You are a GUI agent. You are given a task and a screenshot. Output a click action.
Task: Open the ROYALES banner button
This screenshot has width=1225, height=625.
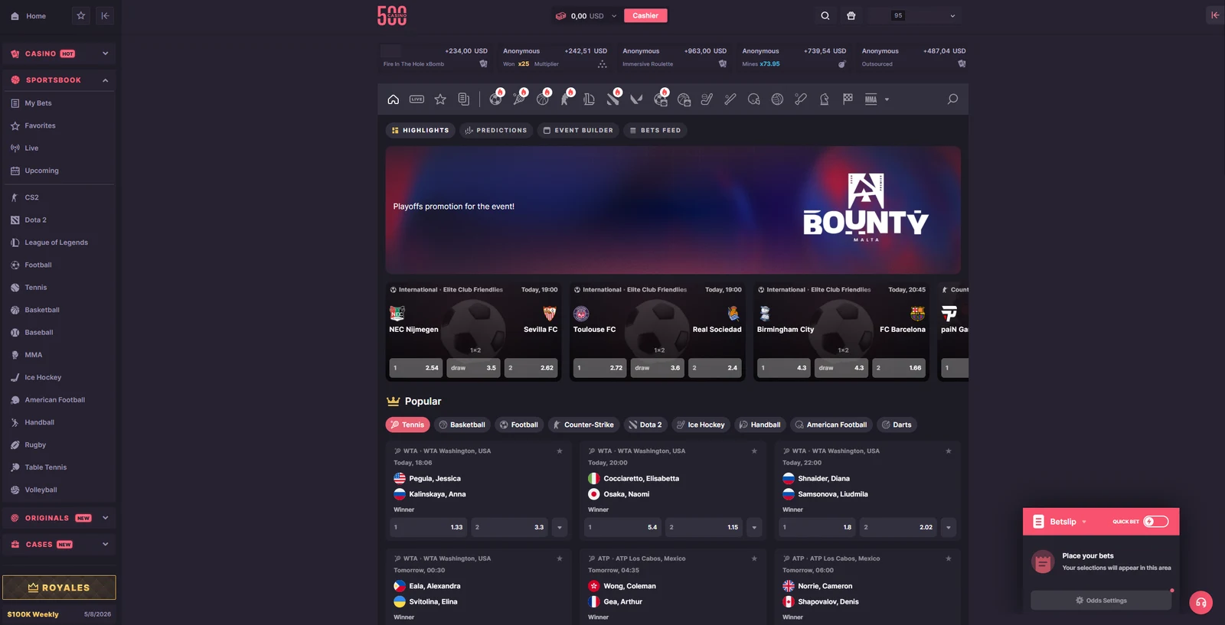coord(59,588)
